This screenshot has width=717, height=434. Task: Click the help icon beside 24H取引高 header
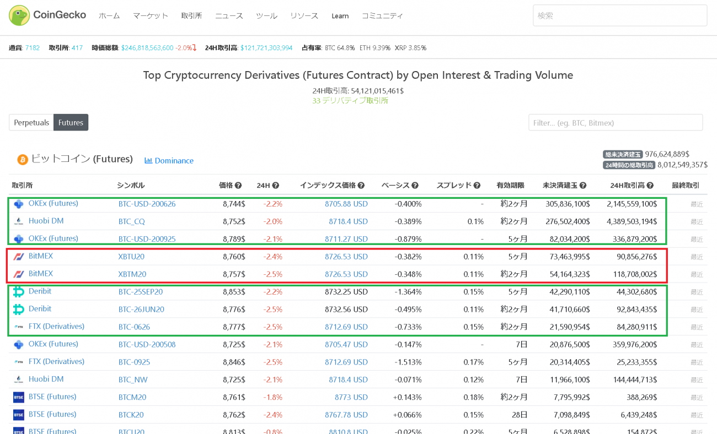[x=650, y=186]
